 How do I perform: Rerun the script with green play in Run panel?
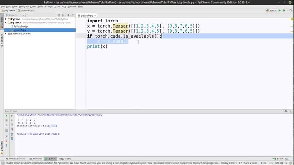(6, 116)
